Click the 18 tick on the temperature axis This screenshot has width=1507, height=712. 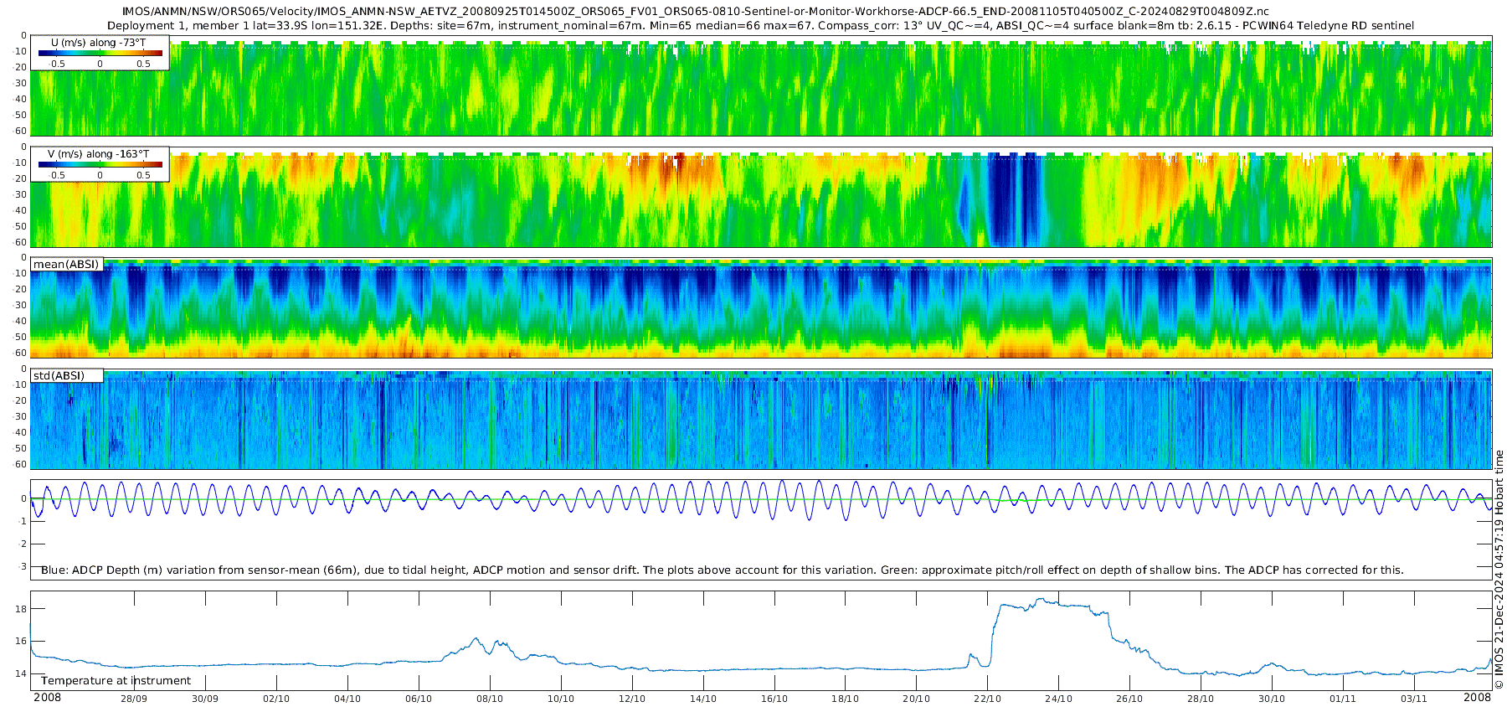22,609
